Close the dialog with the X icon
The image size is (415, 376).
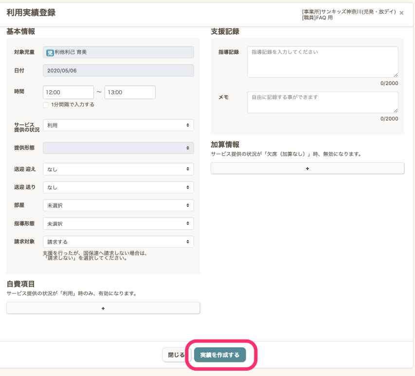pyautogui.click(x=401, y=13)
